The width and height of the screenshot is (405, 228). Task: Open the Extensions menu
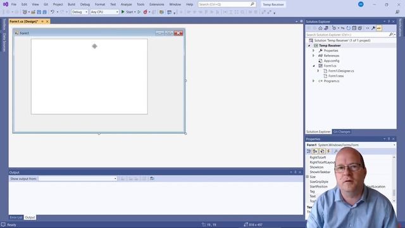point(157,4)
